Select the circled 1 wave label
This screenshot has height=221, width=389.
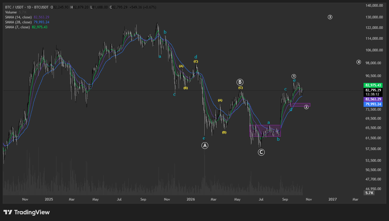294,76
